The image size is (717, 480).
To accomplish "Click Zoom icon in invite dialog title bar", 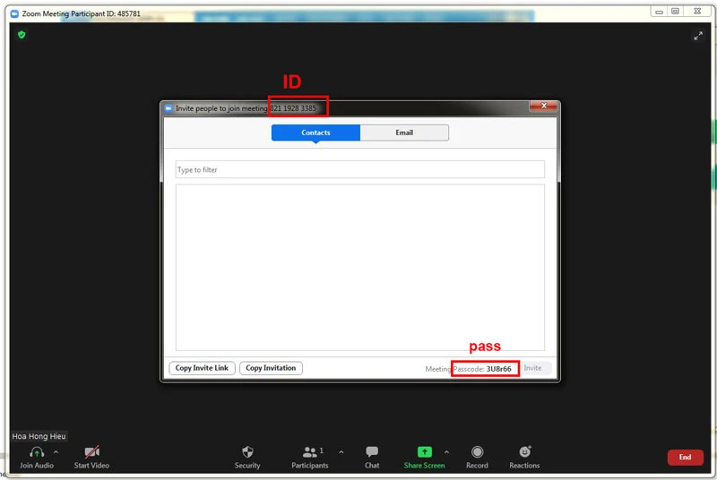I will (168, 108).
